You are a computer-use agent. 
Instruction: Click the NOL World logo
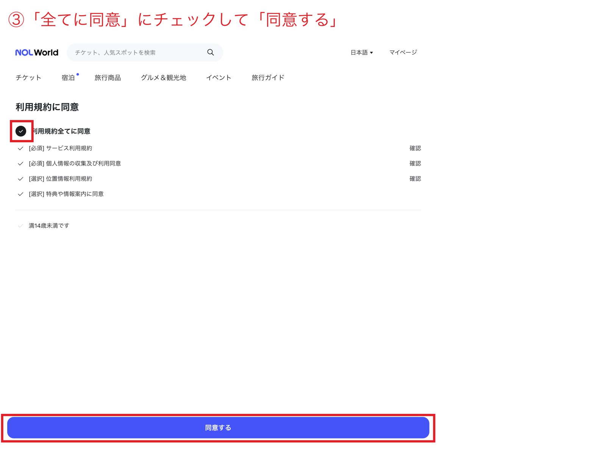[x=37, y=53]
